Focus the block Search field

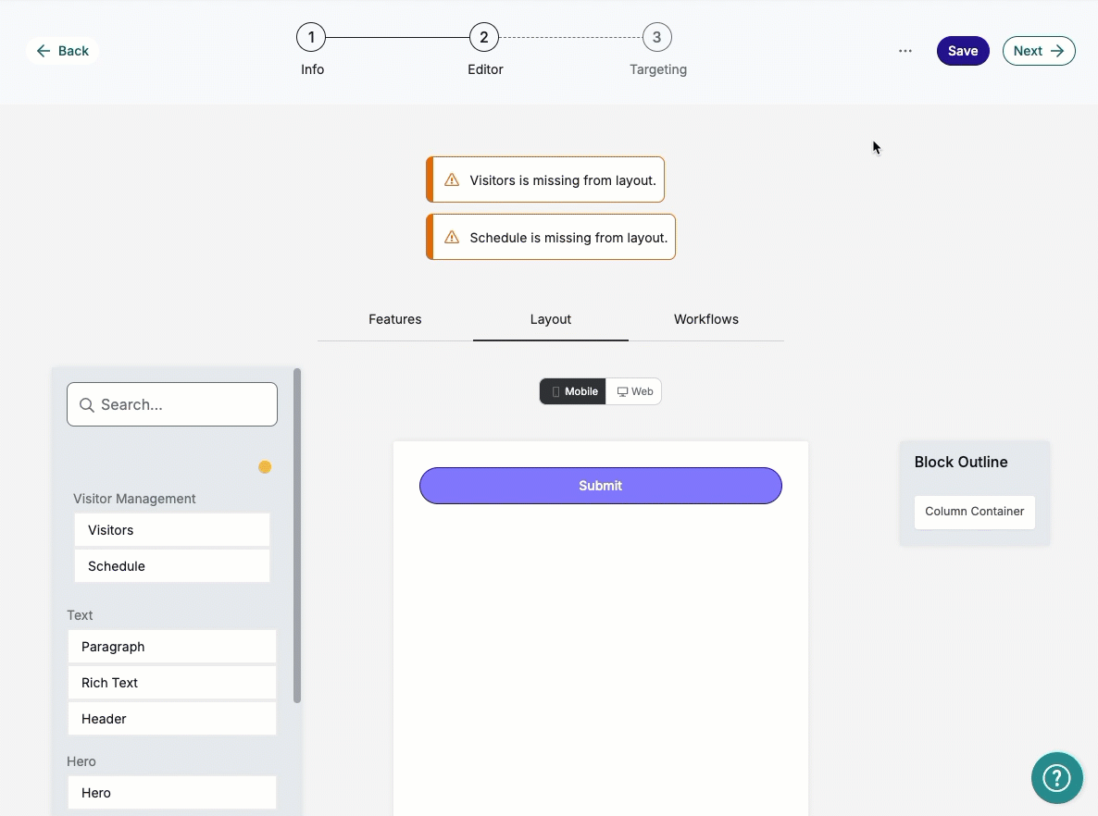(x=172, y=404)
